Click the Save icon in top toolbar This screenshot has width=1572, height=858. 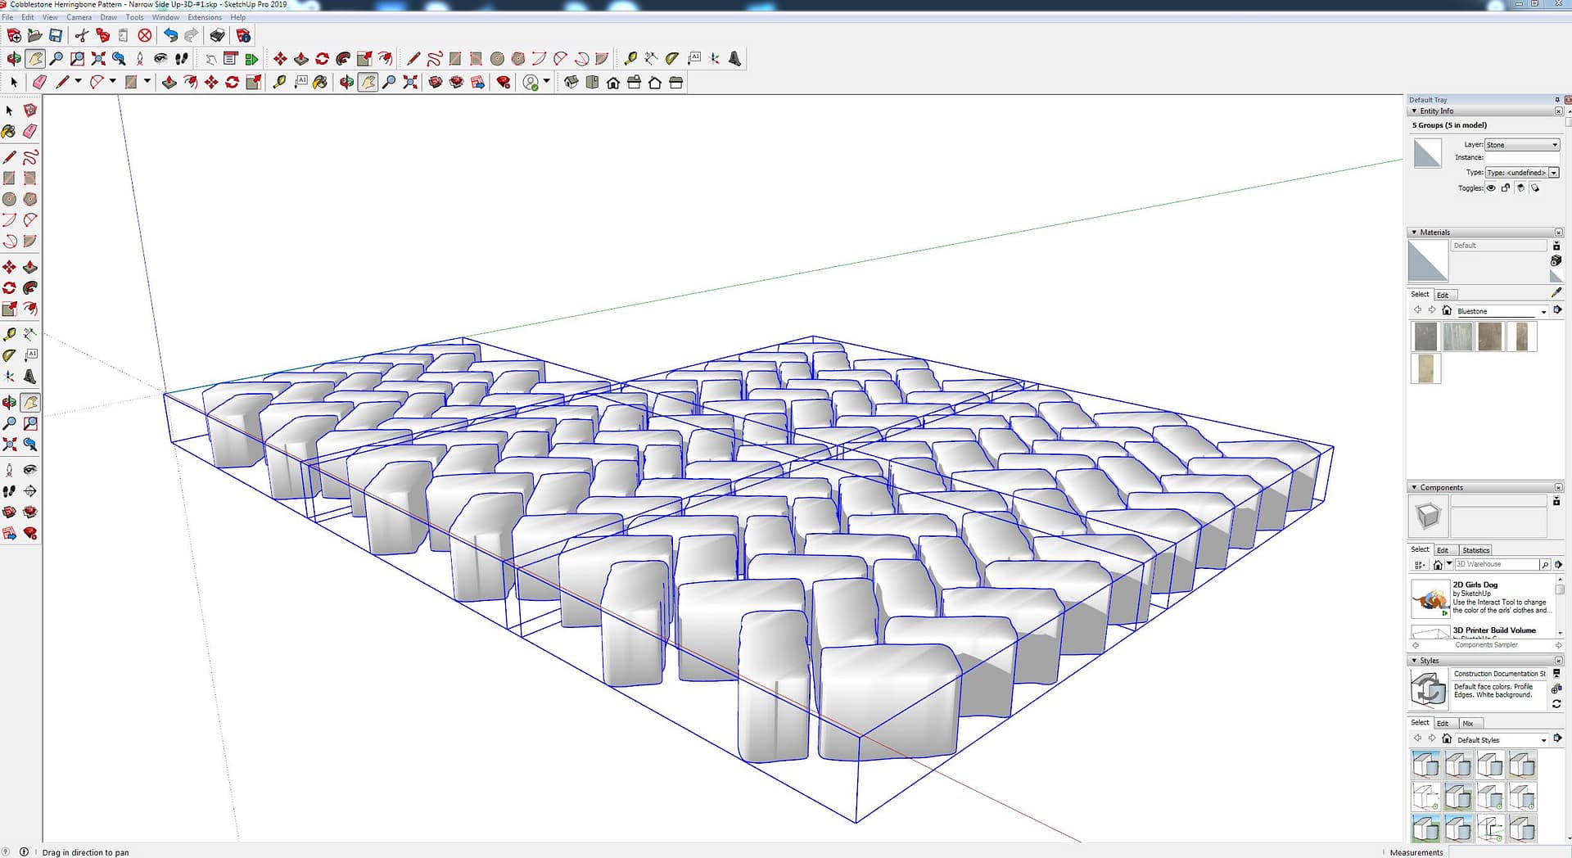pos(56,35)
